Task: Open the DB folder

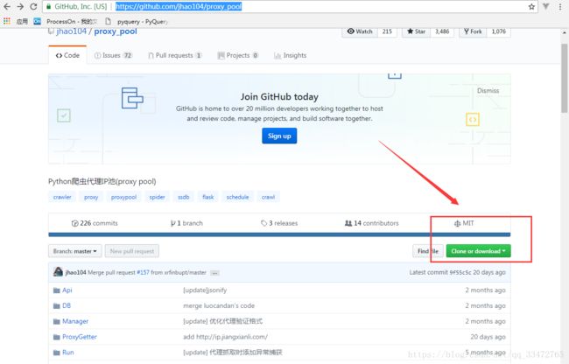Action: click(67, 305)
